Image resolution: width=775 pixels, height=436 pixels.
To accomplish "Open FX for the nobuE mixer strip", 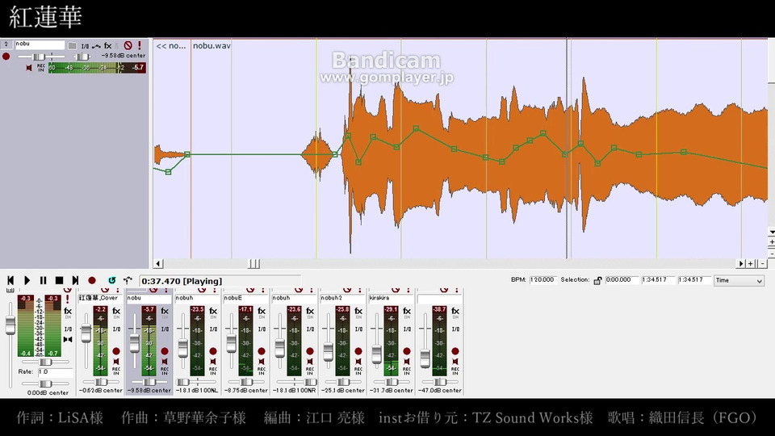I will pyautogui.click(x=262, y=312).
